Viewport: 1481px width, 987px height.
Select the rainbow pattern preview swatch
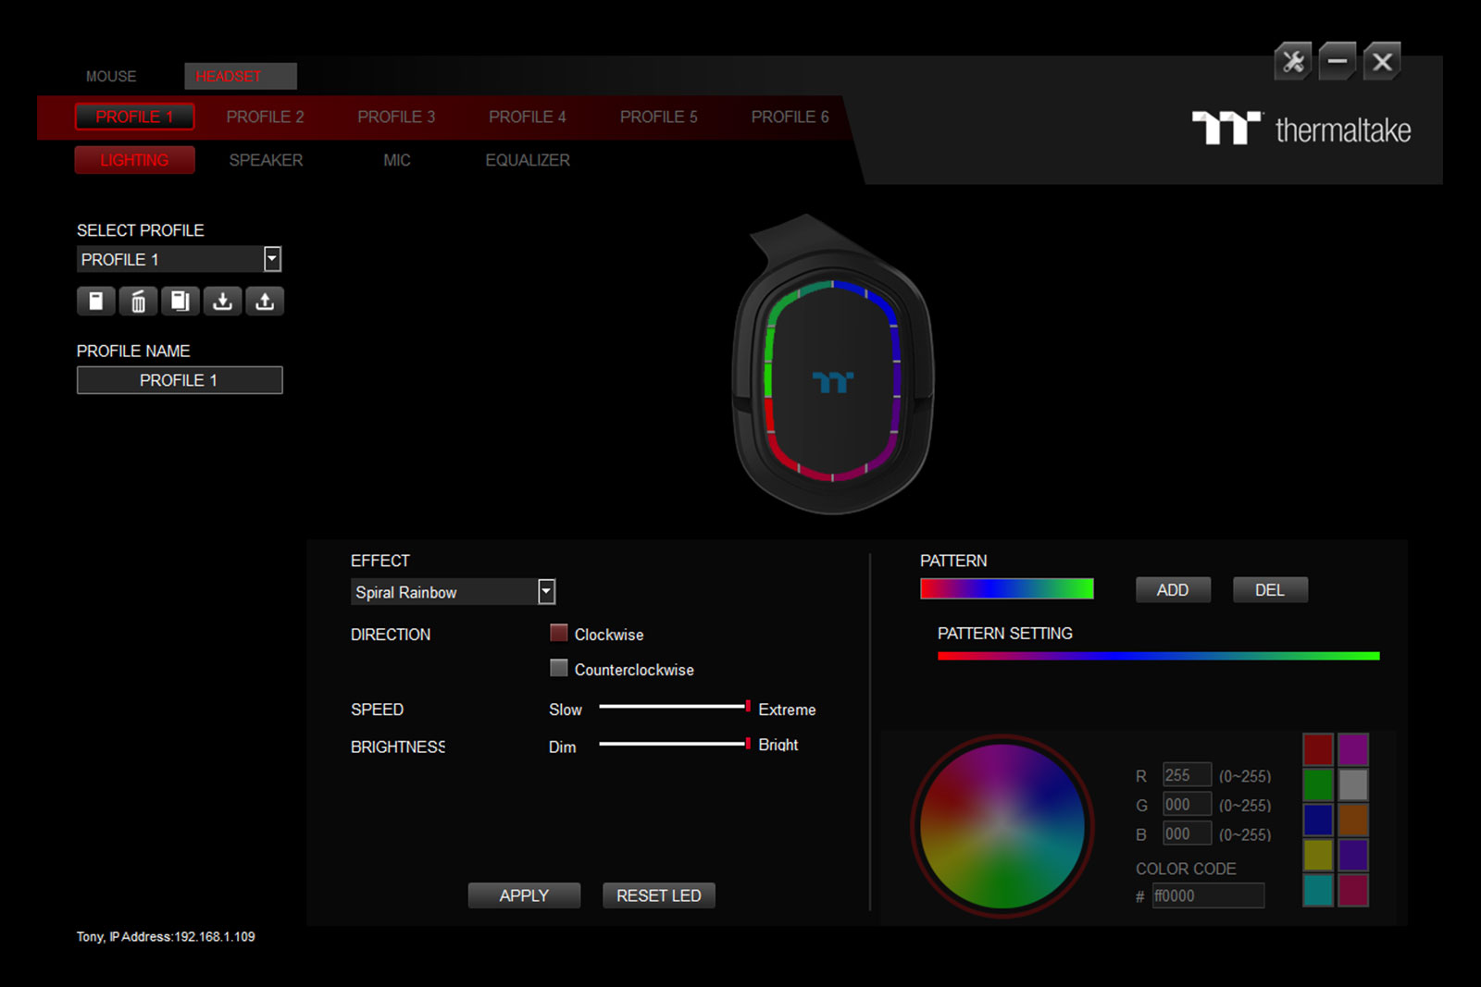click(1007, 589)
